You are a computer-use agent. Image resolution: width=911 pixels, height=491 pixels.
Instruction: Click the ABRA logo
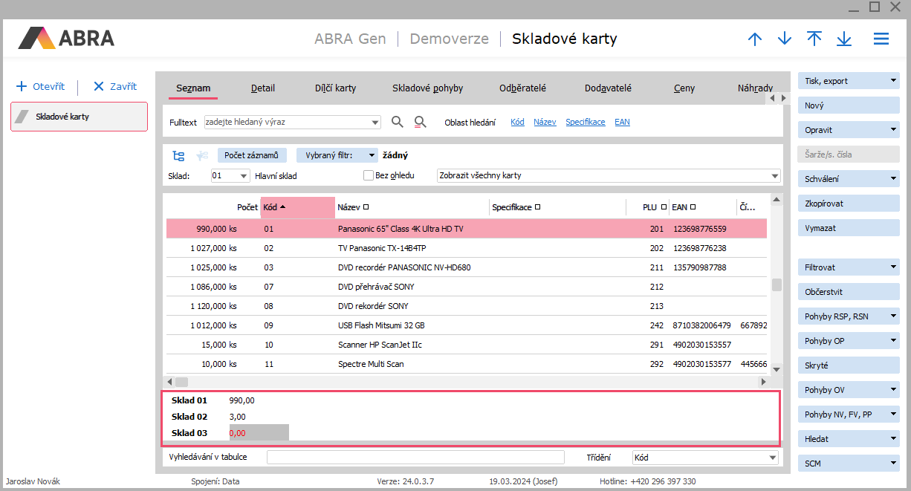(x=66, y=38)
